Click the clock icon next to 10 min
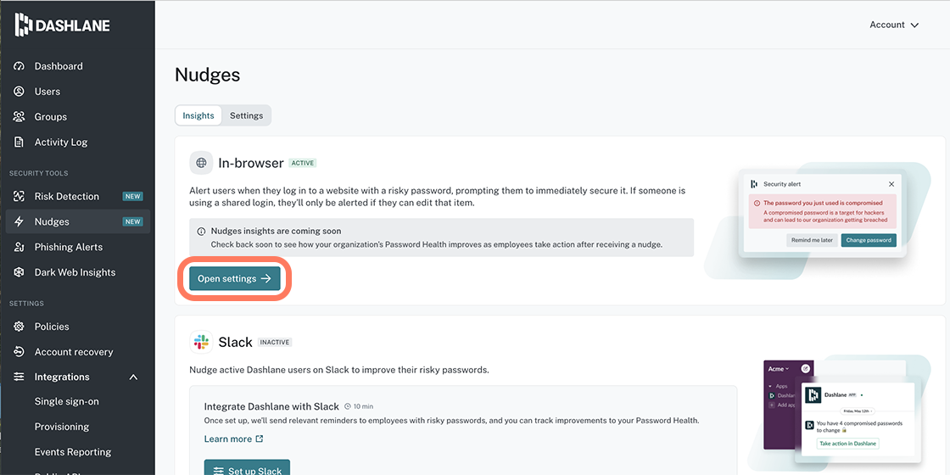The image size is (950, 475). click(x=348, y=406)
